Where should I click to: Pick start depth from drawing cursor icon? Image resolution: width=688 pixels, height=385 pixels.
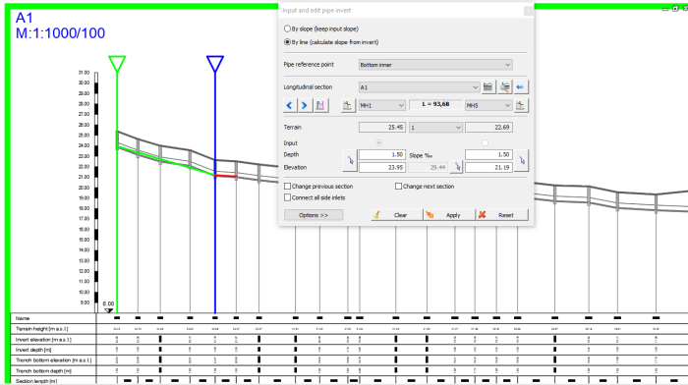(350, 160)
